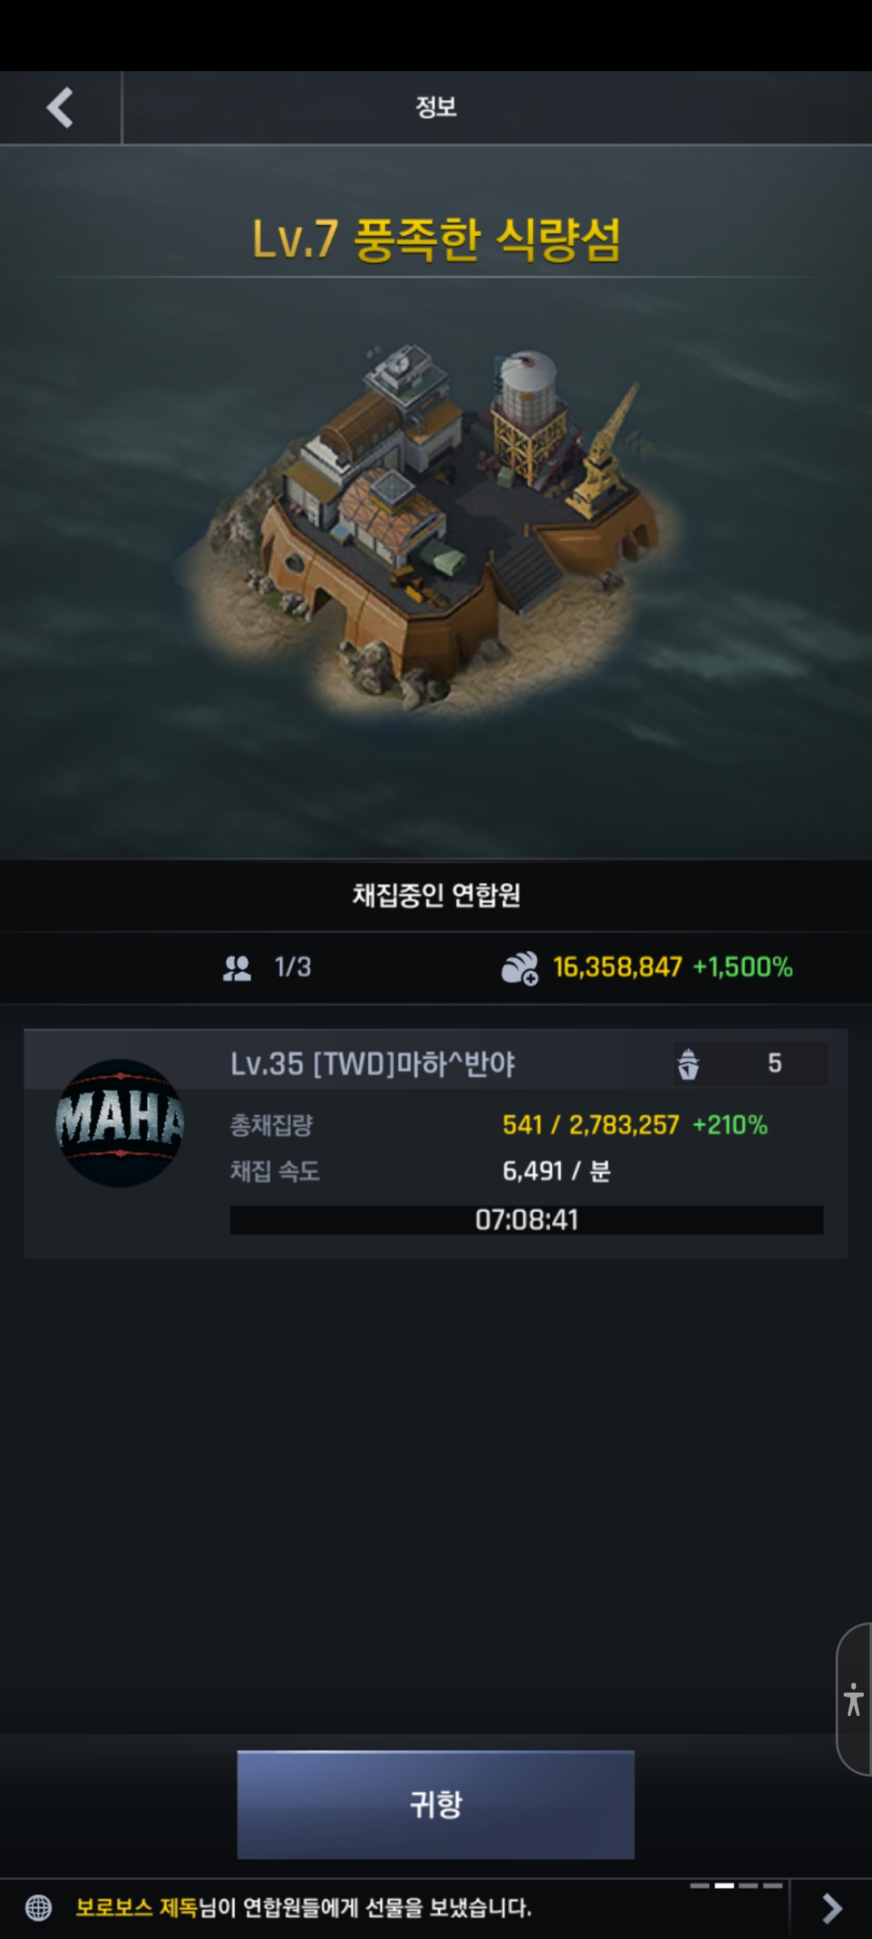872x1939 pixels.
Task: Tap the alliance members count icon
Action: (237, 968)
